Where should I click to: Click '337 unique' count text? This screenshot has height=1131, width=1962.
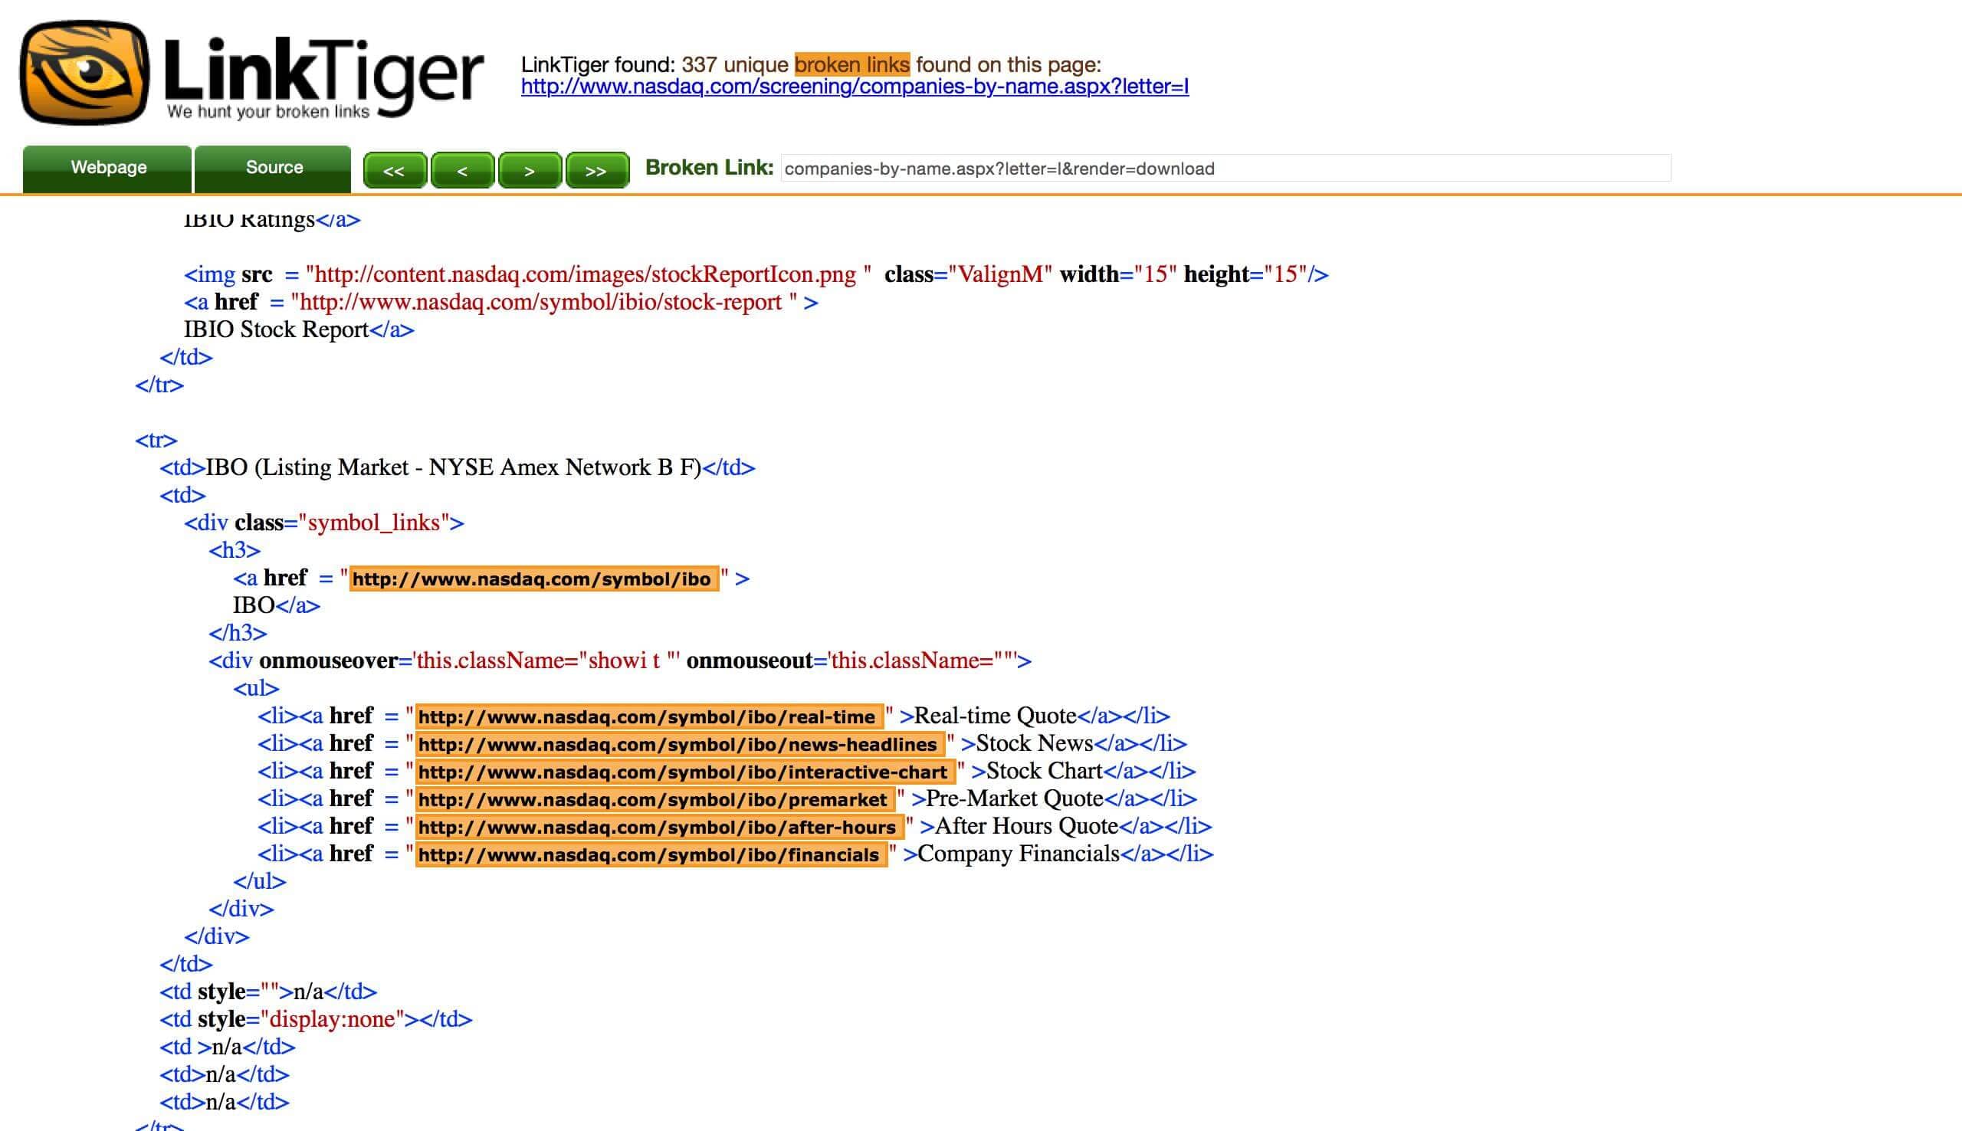(735, 64)
